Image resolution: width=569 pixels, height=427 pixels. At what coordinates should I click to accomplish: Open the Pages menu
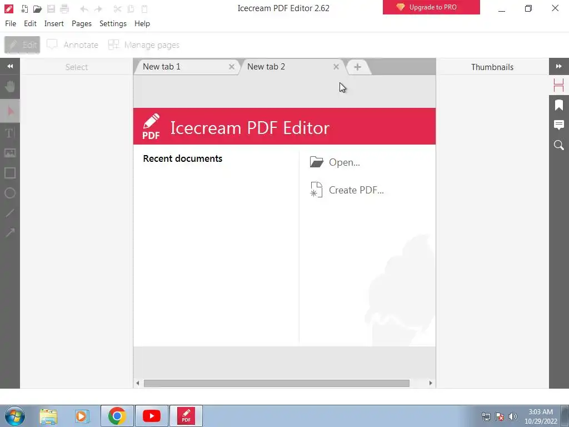click(x=82, y=23)
